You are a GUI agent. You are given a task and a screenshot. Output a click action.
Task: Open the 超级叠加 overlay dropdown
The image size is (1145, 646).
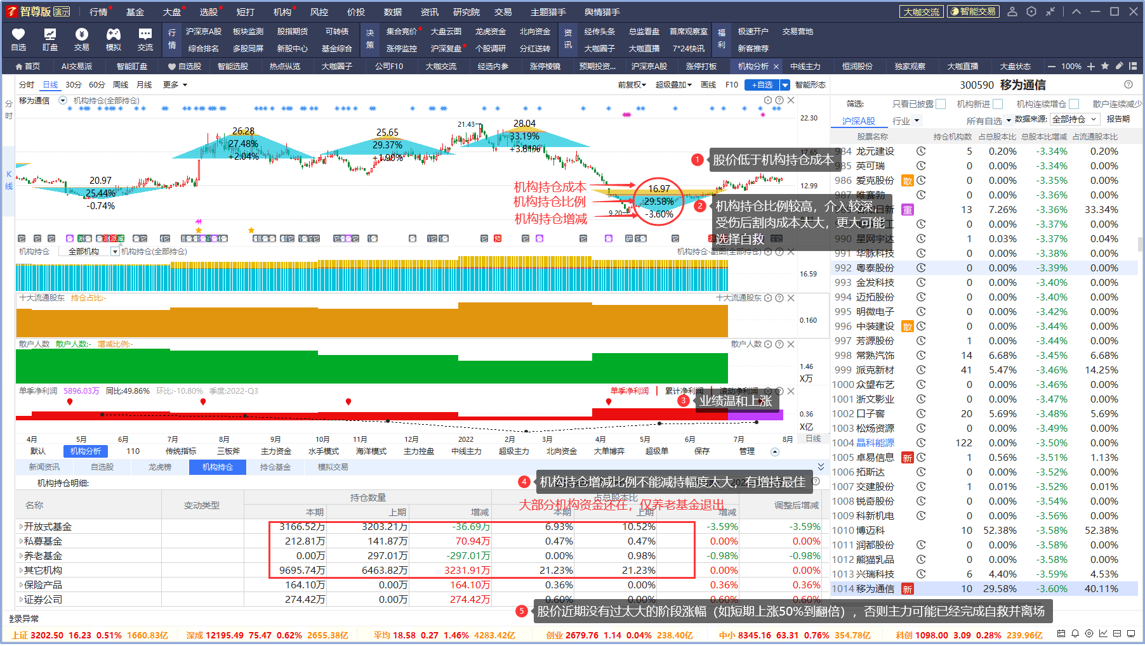click(x=673, y=85)
